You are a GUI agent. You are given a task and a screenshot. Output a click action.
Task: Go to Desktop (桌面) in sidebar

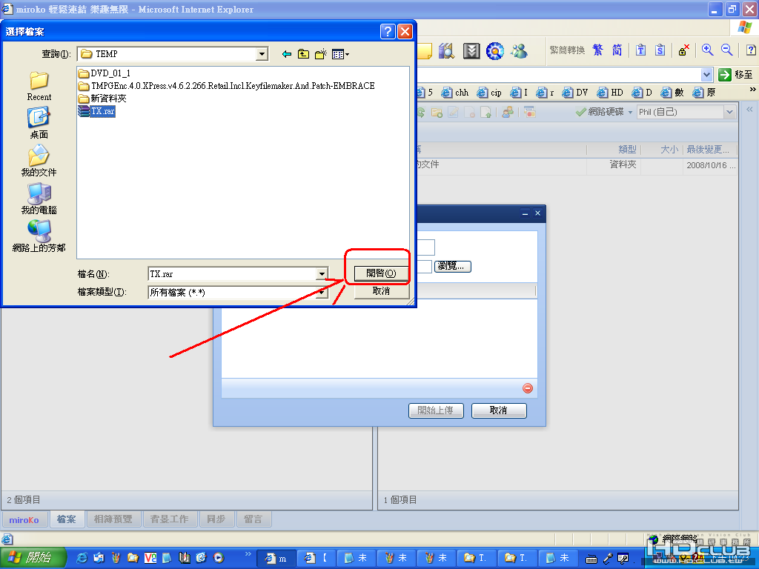(39, 124)
